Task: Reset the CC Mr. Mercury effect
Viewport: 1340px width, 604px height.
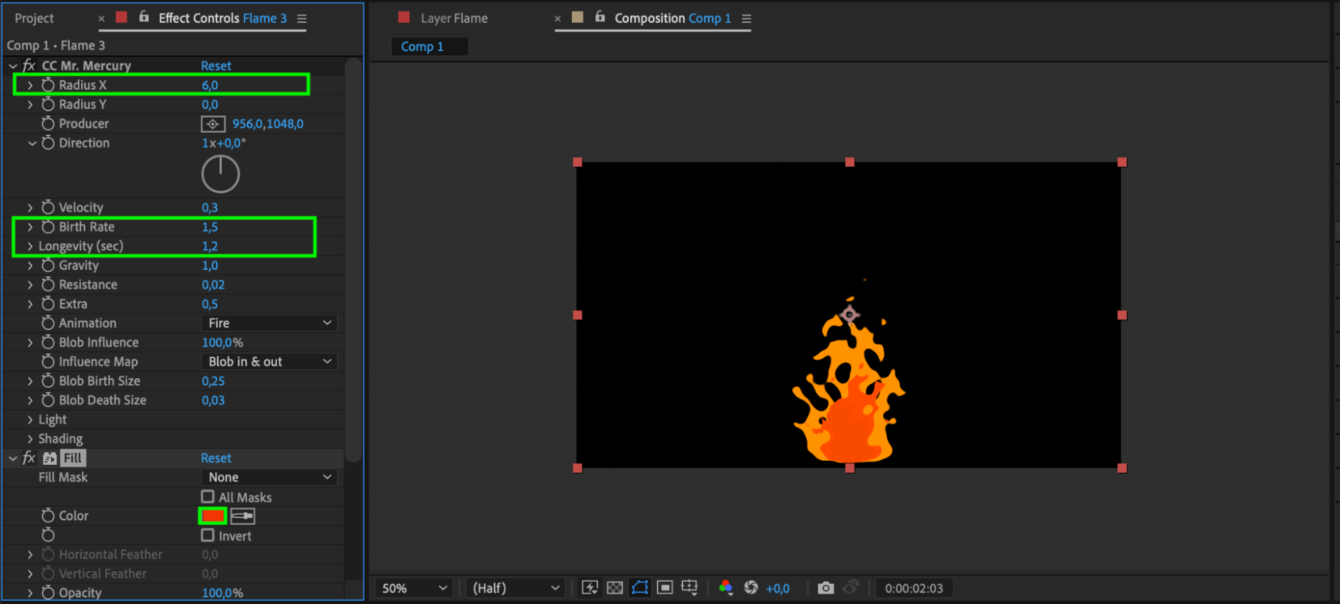Action: [x=216, y=66]
